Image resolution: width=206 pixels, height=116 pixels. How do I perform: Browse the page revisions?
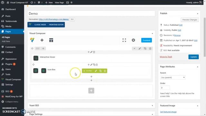tap(177, 35)
